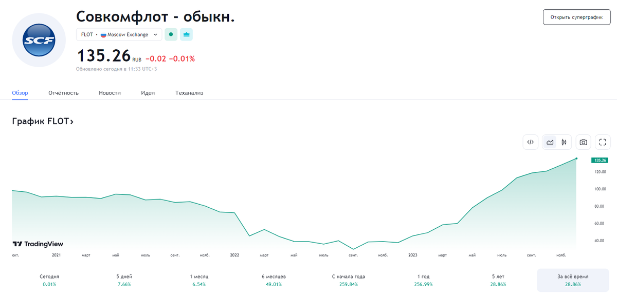Switch chart to candlestick view
617x297 pixels.
coord(564,142)
